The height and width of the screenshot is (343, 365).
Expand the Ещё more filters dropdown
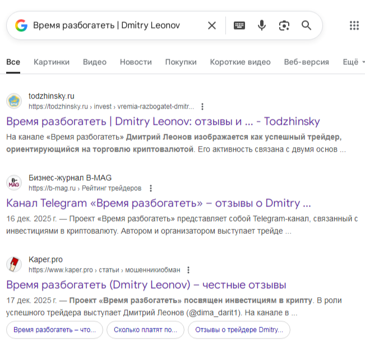point(353,62)
